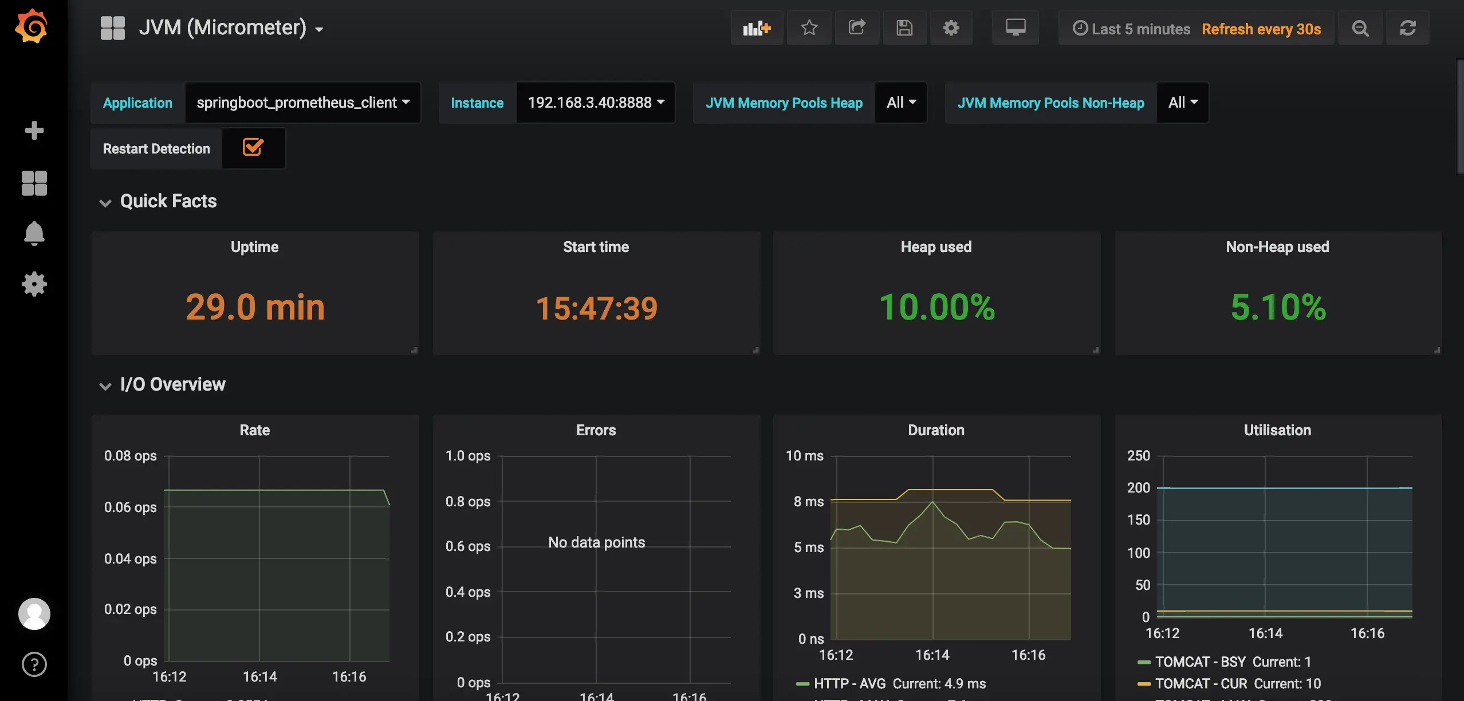This screenshot has width=1464, height=701.
Task: Click the zoom out time range icon
Action: tap(1360, 28)
